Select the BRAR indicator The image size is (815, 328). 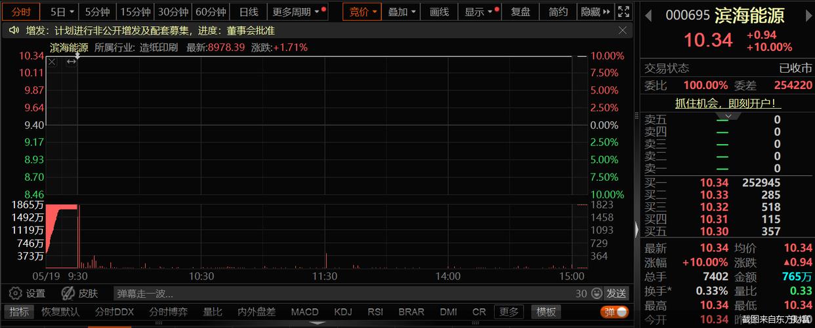(411, 312)
